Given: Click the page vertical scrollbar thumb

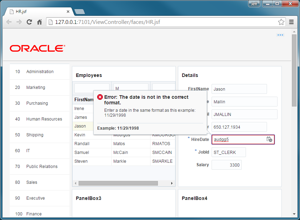Looking at the screenshot, I should click(x=294, y=70).
